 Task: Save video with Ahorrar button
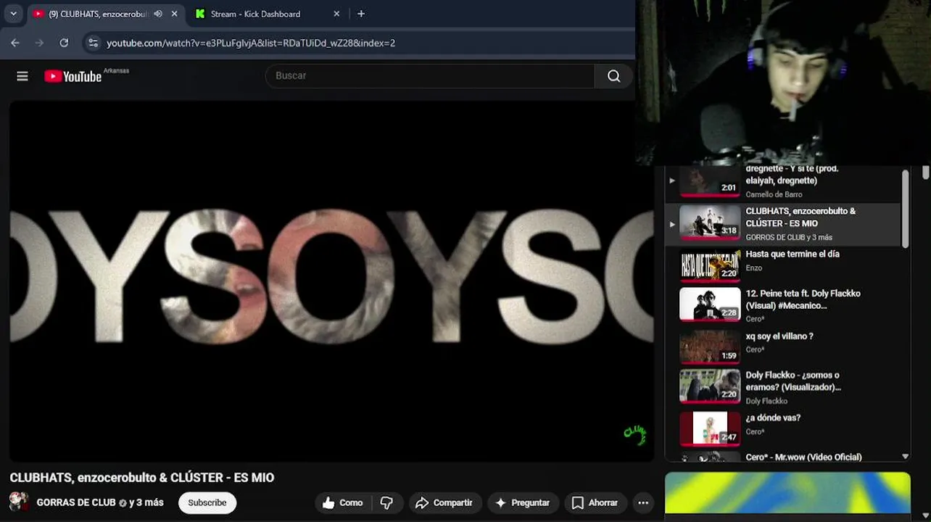595,502
